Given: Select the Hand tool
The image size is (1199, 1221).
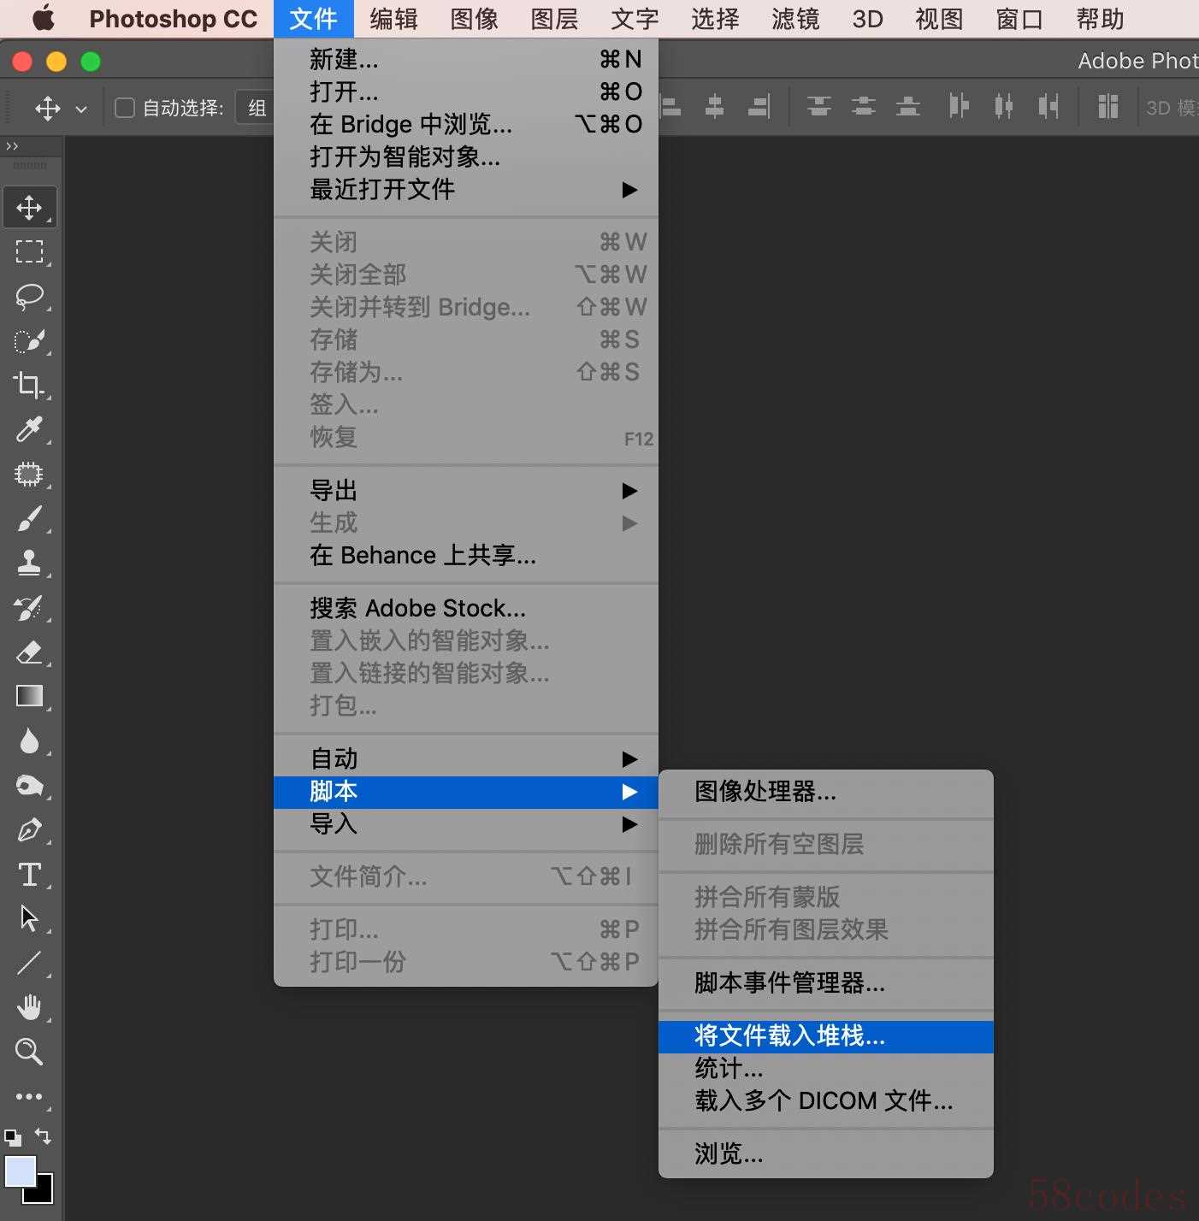Looking at the screenshot, I should pos(30,1007).
